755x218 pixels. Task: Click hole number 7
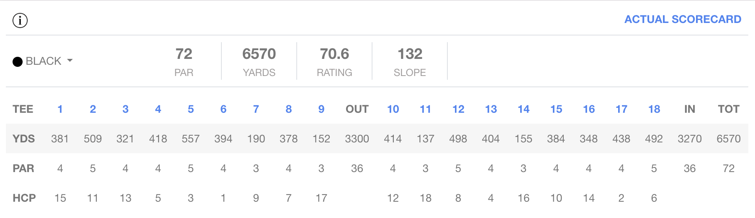(256, 109)
